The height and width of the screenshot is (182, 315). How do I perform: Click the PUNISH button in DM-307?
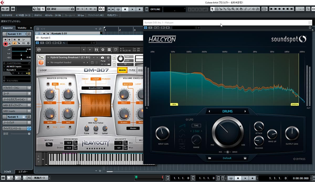(x=106, y=79)
